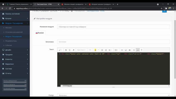This screenshot has width=176, height=99.
Task: Insert an unordered bullet list
Action: (x=102, y=50)
